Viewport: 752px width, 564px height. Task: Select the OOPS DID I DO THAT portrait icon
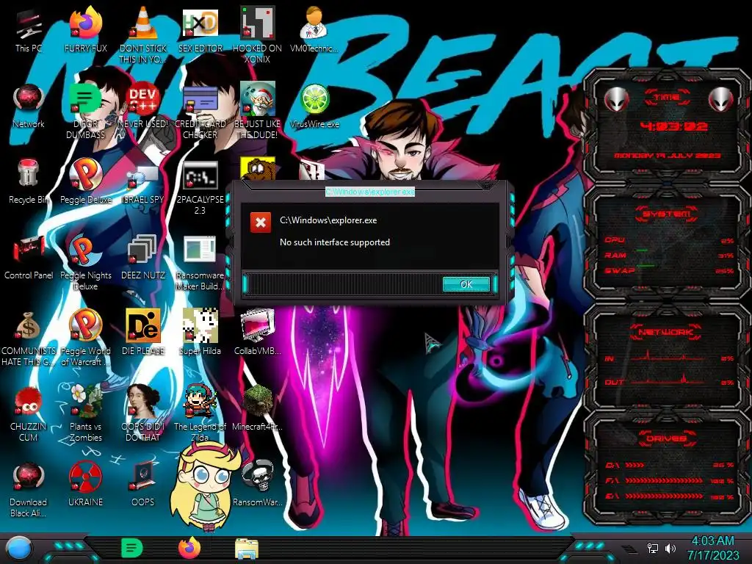pyautogui.click(x=142, y=414)
